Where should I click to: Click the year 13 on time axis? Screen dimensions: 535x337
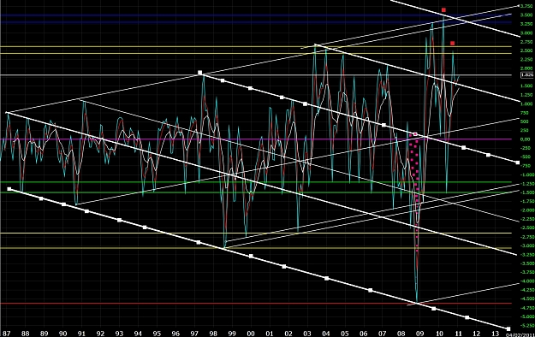tap(496, 334)
